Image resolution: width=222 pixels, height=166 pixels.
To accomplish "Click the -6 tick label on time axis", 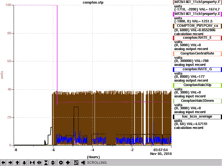I will pyautogui.click(x=53, y=150).
